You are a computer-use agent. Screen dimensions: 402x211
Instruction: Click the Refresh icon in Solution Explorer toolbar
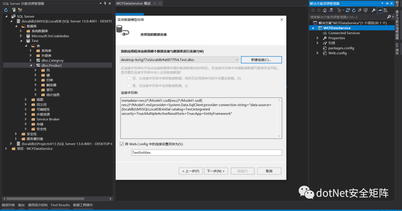pos(354,10)
